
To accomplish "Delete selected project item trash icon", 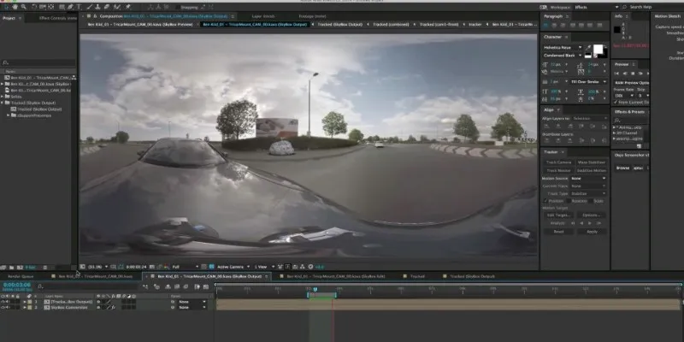I will 44,267.
